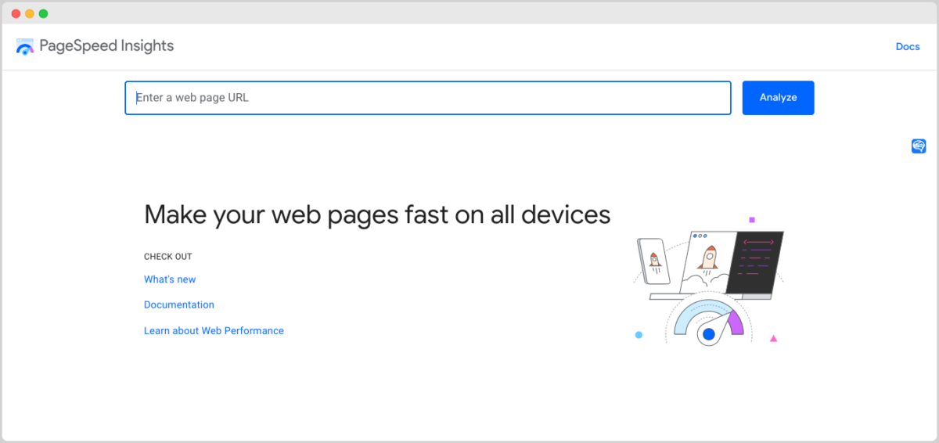This screenshot has height=443, width=939.
Task: Maximize the window with green button
Action: 43,13
